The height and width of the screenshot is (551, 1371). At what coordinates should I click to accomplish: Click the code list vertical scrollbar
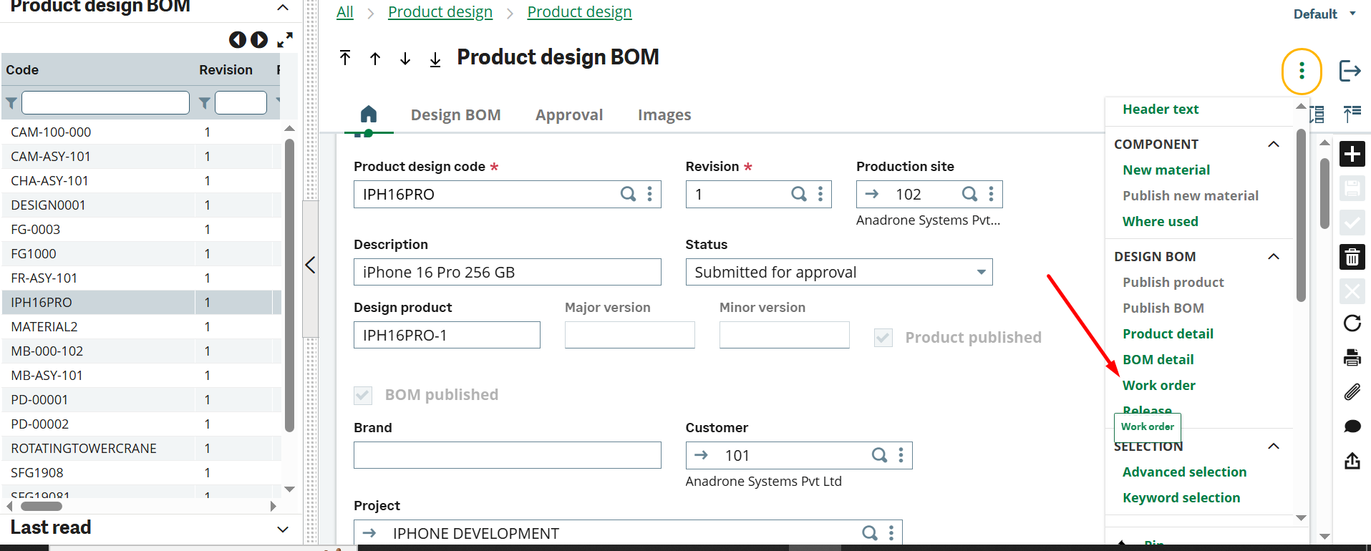pos(289,285)
